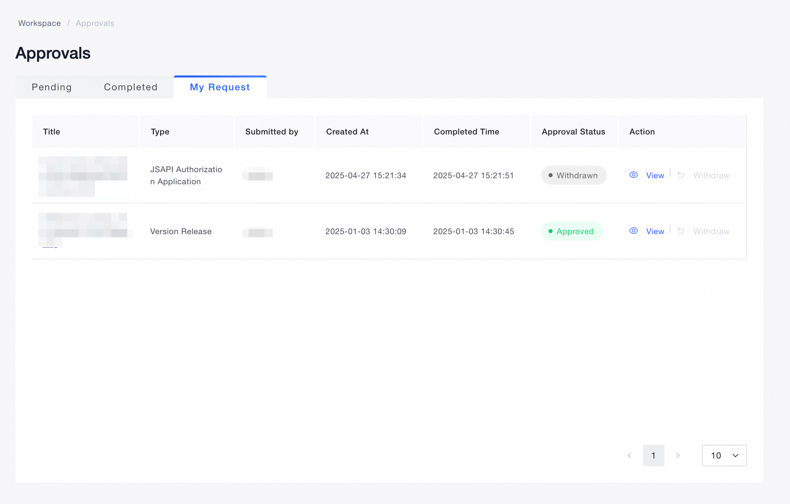Click Withdraw for the Version Release request

tap(711, 231)
